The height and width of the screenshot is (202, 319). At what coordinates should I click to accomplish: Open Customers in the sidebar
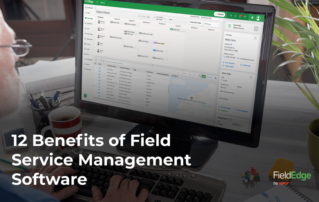pos(88,23)
